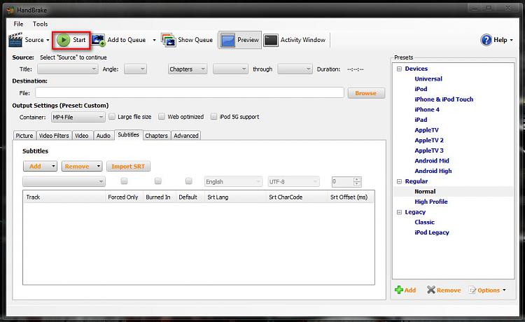The height and width of the screenshot is (322, 525).
Task: Click the subtitles Add button
Action: (40, 167)
